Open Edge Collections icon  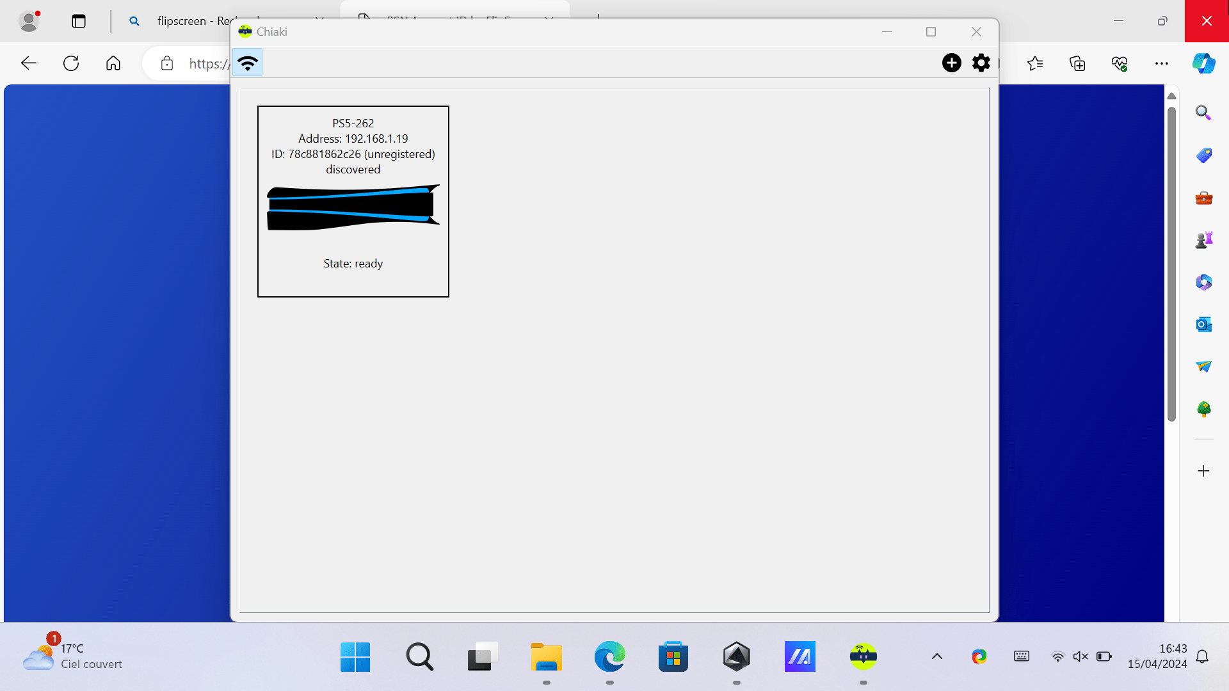1077,63
